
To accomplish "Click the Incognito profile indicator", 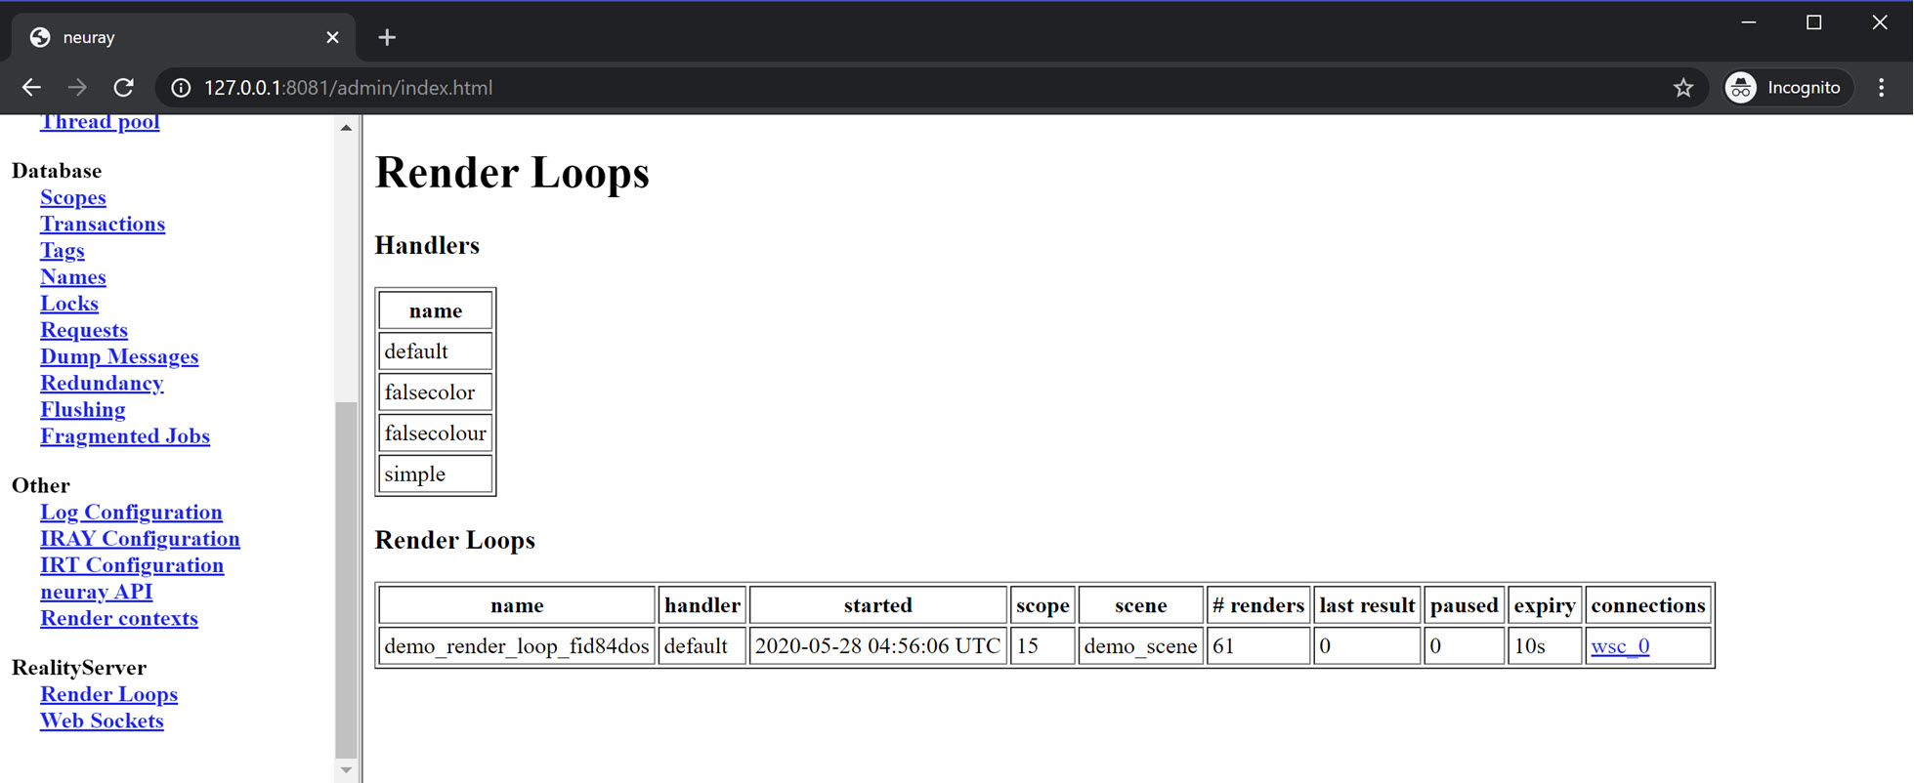I will pos(1786,88).
